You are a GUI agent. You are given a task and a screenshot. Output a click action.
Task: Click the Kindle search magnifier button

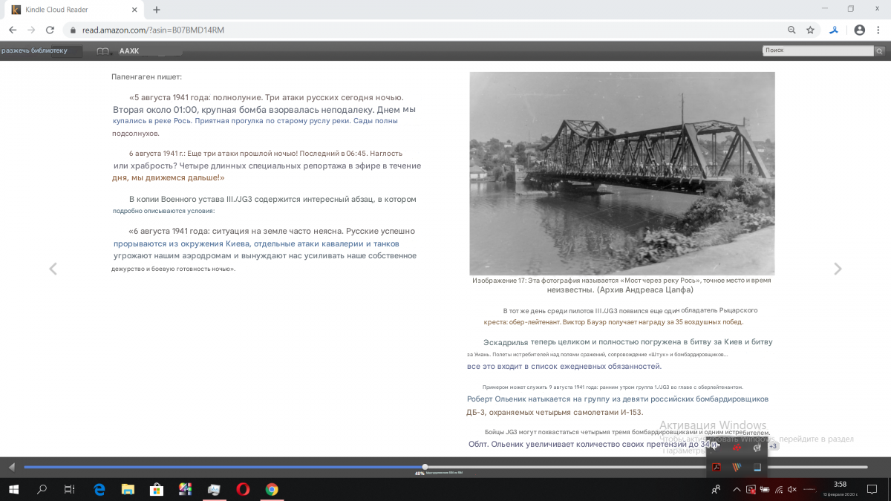tap(879, 51)
